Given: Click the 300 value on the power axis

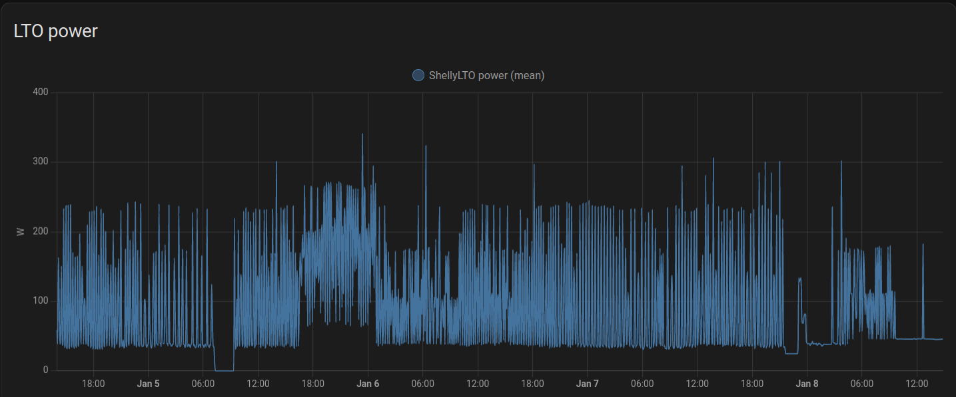Looking at the screenshot, I should tap(41, 162).
